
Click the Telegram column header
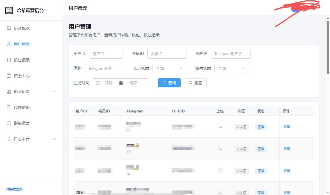135,111
